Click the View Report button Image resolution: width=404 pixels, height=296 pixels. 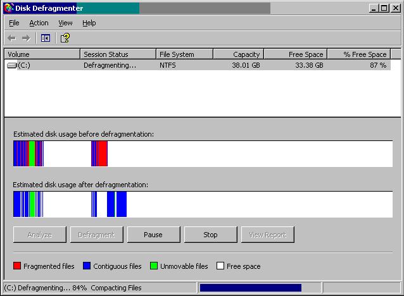(x=267, y=235)
